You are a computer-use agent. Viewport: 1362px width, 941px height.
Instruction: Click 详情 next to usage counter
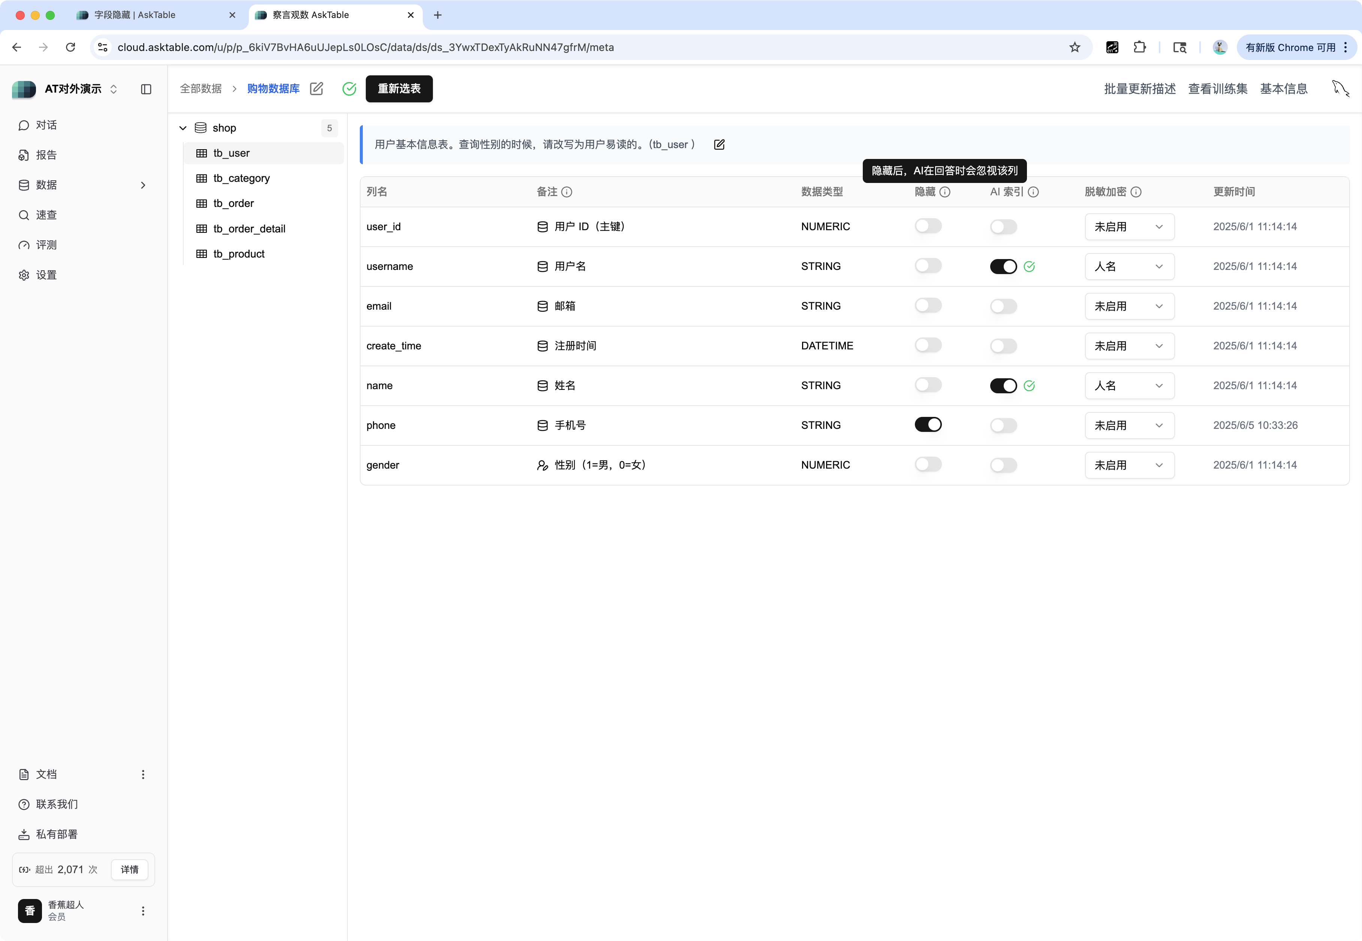point(129,870)
